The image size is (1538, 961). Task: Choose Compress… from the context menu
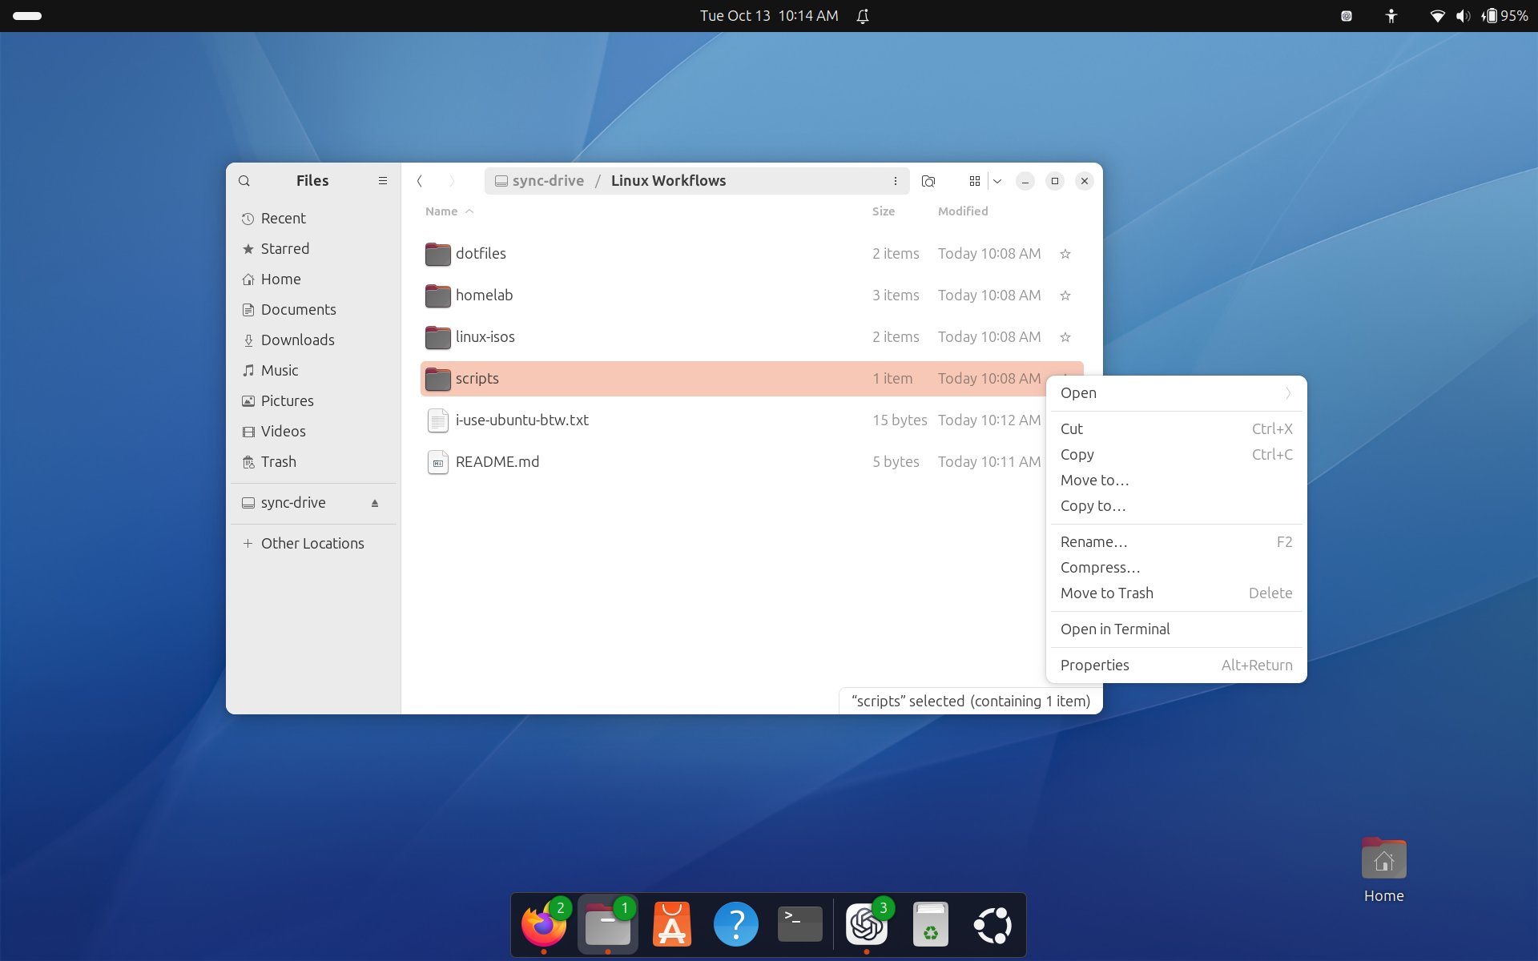[1176, 568]
